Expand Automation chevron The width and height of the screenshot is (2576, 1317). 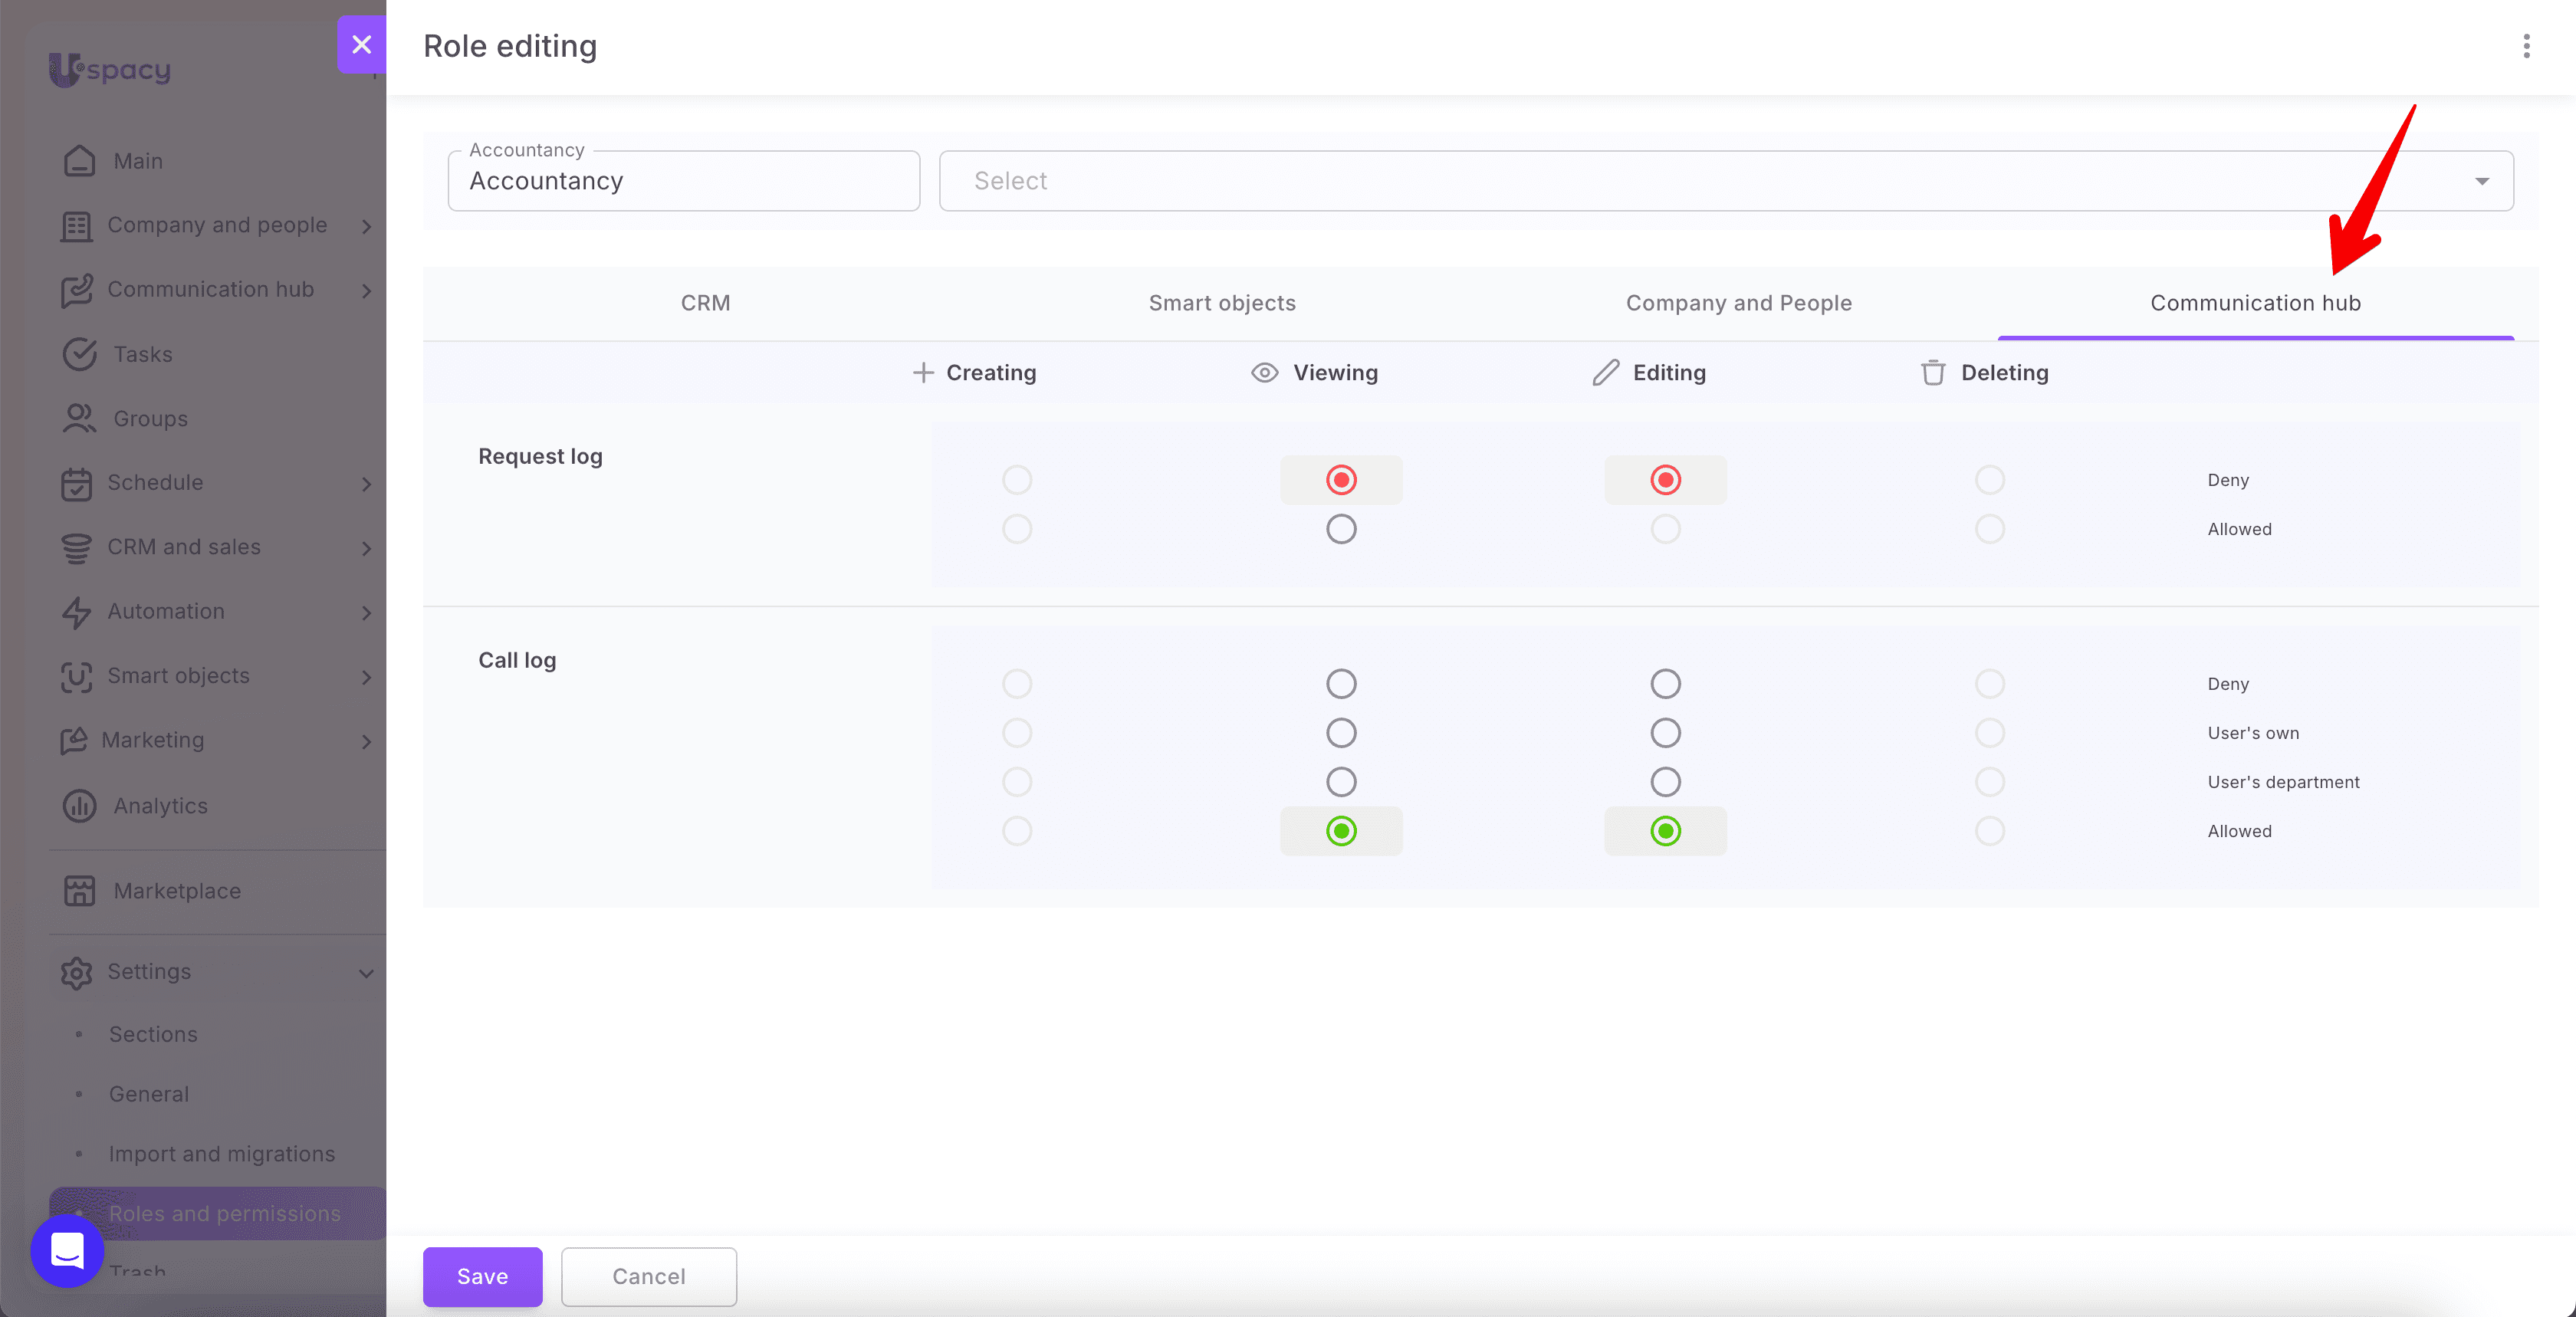pos(366,613)
